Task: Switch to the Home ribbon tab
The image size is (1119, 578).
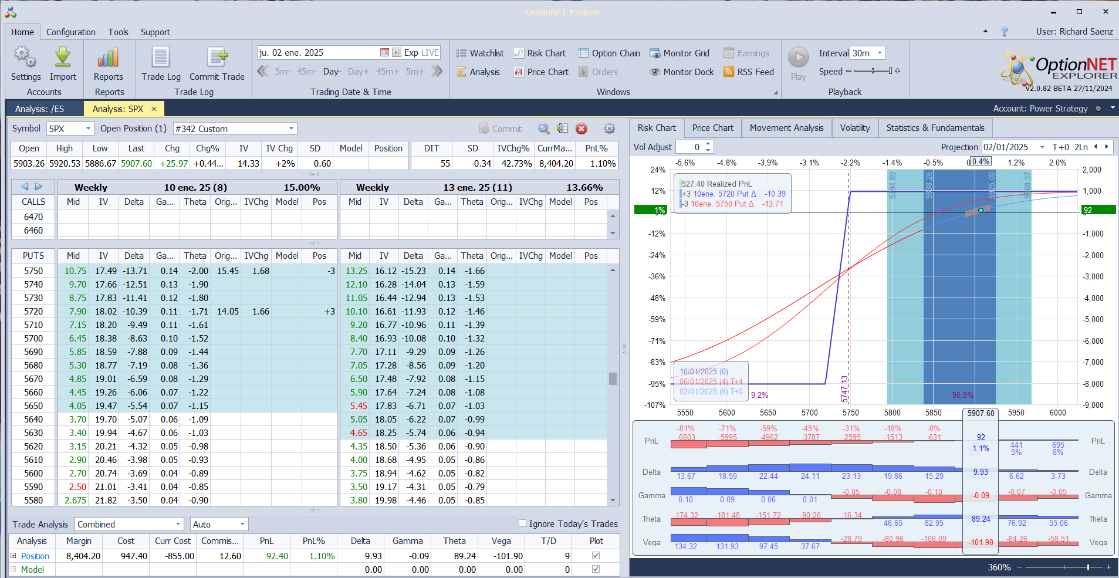Action: tap(22, 32)
